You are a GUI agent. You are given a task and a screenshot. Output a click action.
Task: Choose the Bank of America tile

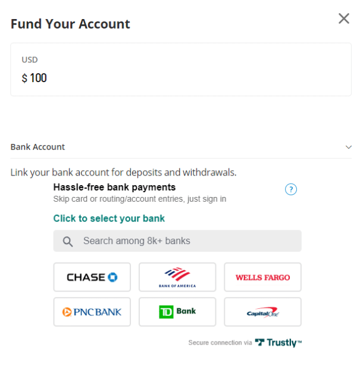pos(177,277)
